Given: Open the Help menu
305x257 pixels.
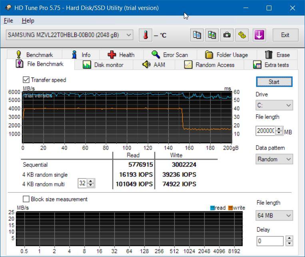Looking at the screenshot, I should [x=28, y=21].
